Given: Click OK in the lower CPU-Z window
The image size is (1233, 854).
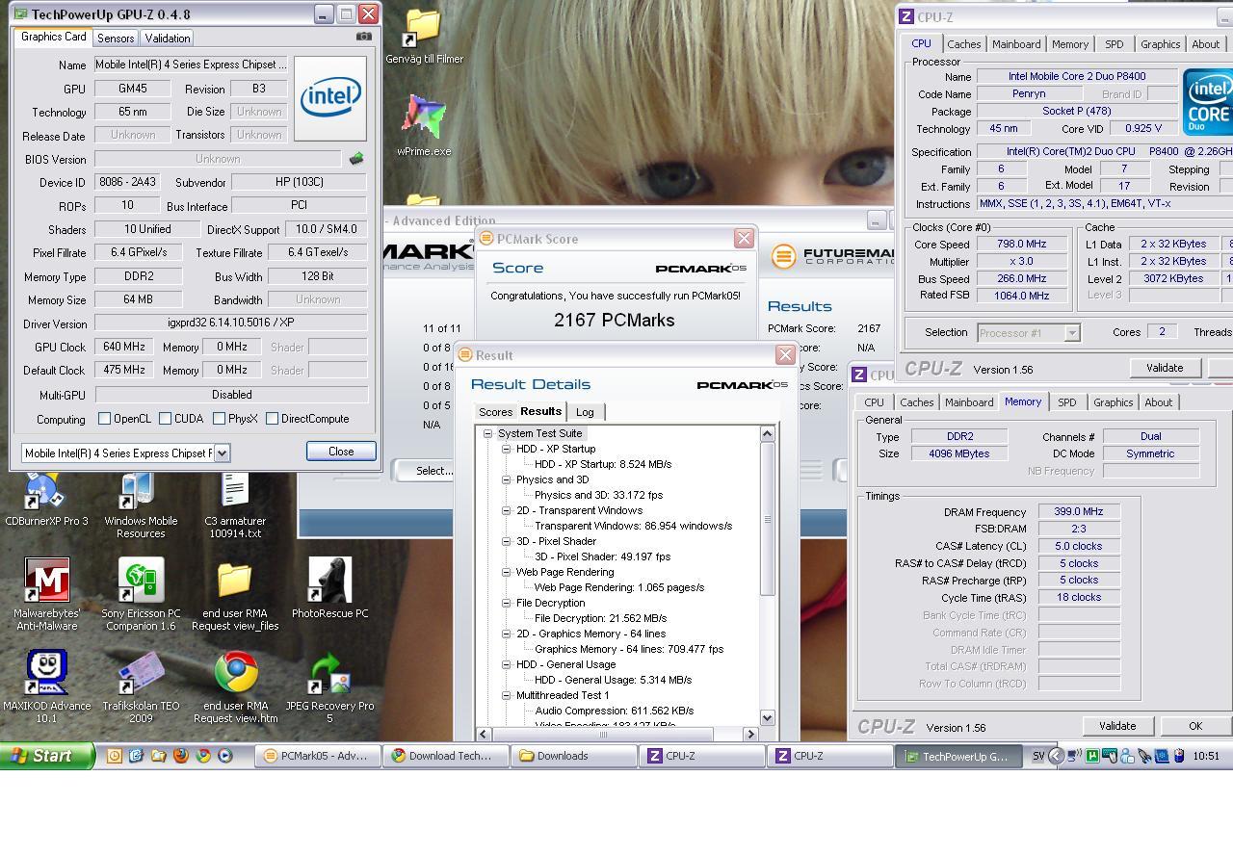Looking at the screenshot, I should 1195,726.
